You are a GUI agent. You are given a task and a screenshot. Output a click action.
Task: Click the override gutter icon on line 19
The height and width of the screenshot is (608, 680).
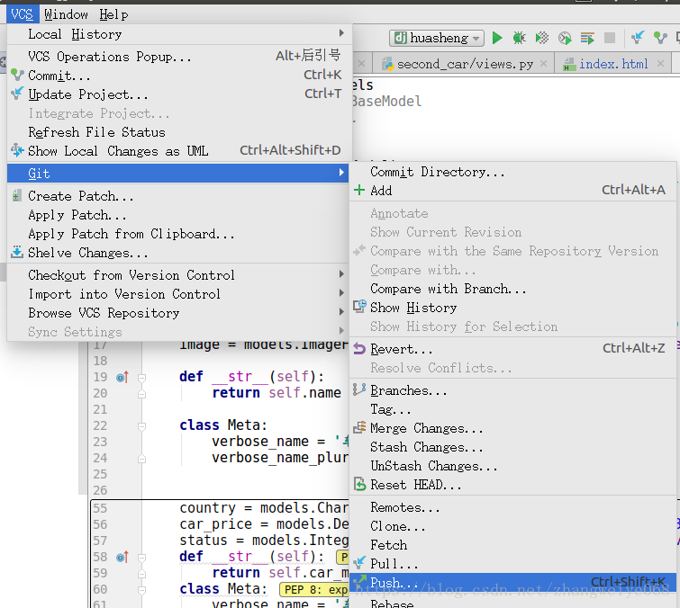point(122,377)
